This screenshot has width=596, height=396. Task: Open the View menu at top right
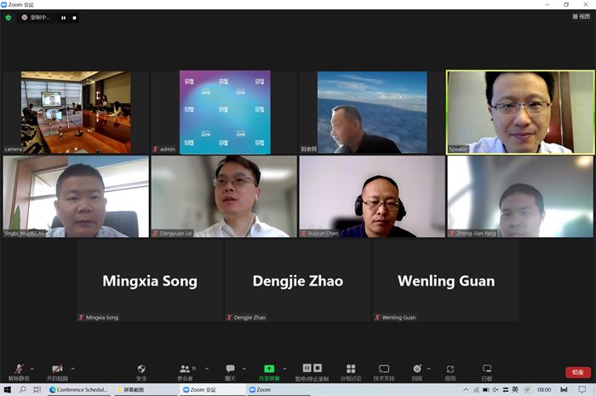pyautogui.click(x=582, y=17)
